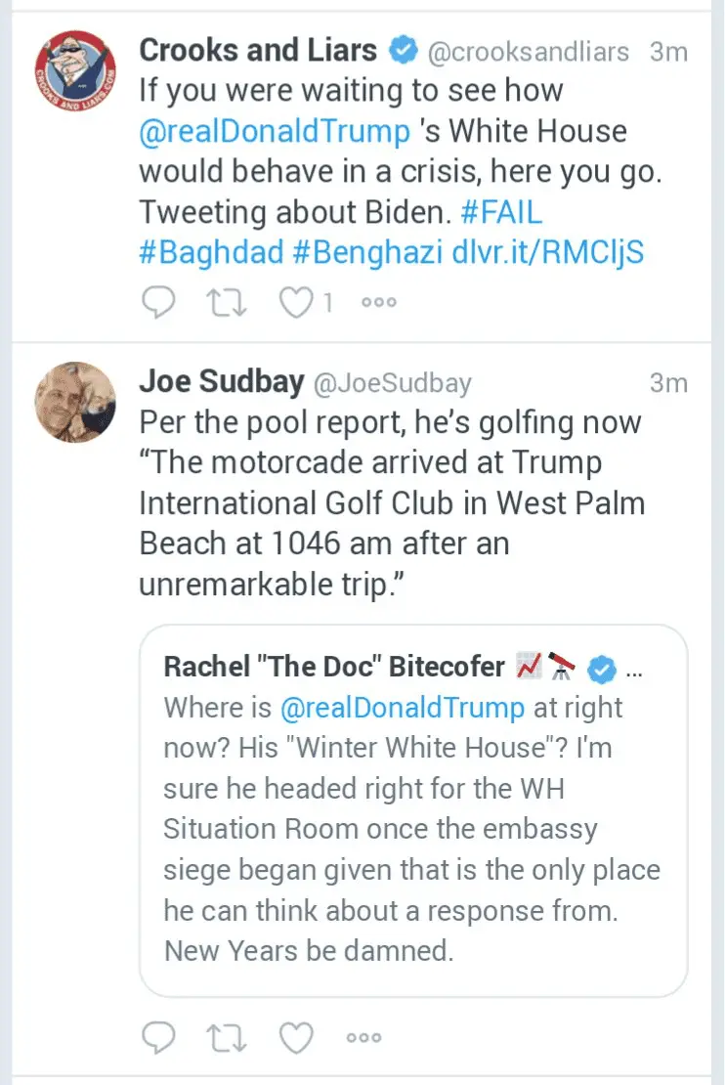Open the #Baghdad hashtag
The width and height of the screenshot is (725, 1085).
click(211, 252)
